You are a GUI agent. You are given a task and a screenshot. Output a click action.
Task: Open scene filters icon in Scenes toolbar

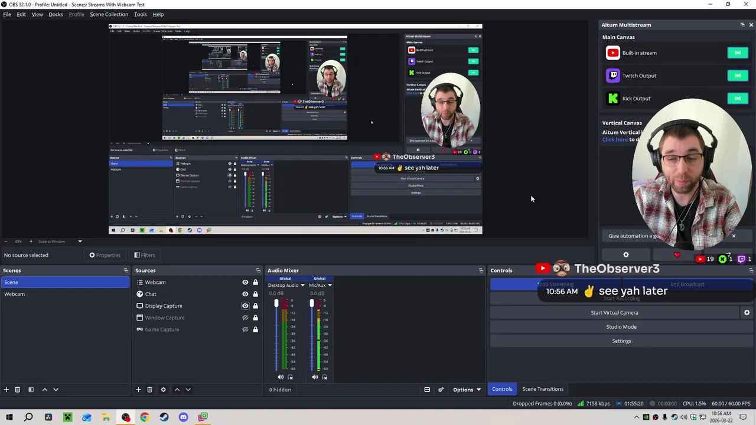tap(31, 390)
